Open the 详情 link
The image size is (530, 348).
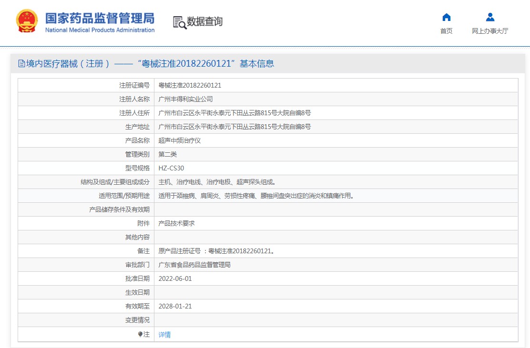coord(164,335)
